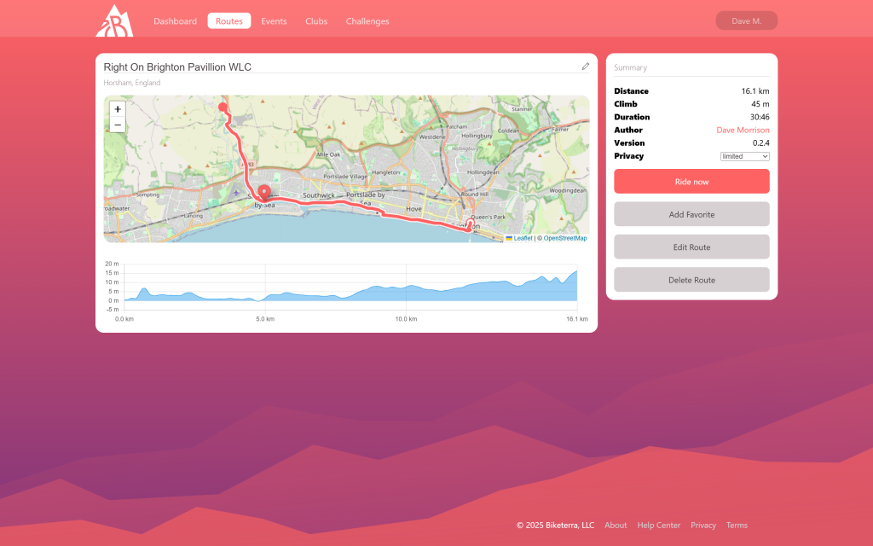Select the Routes navigation tab
873x546 pixels.
point(228,21)
